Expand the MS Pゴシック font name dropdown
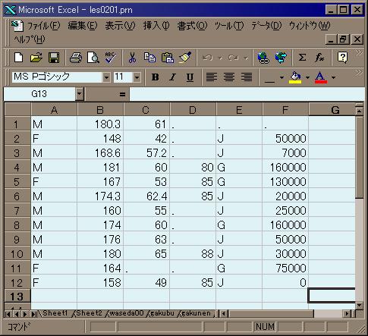This screenshot has height=336, width=368. (106, 77)
